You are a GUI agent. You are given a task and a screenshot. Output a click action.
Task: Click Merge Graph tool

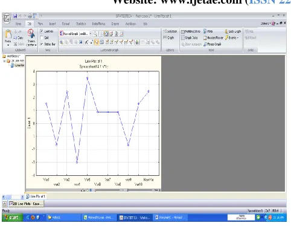tap(213, 44)
